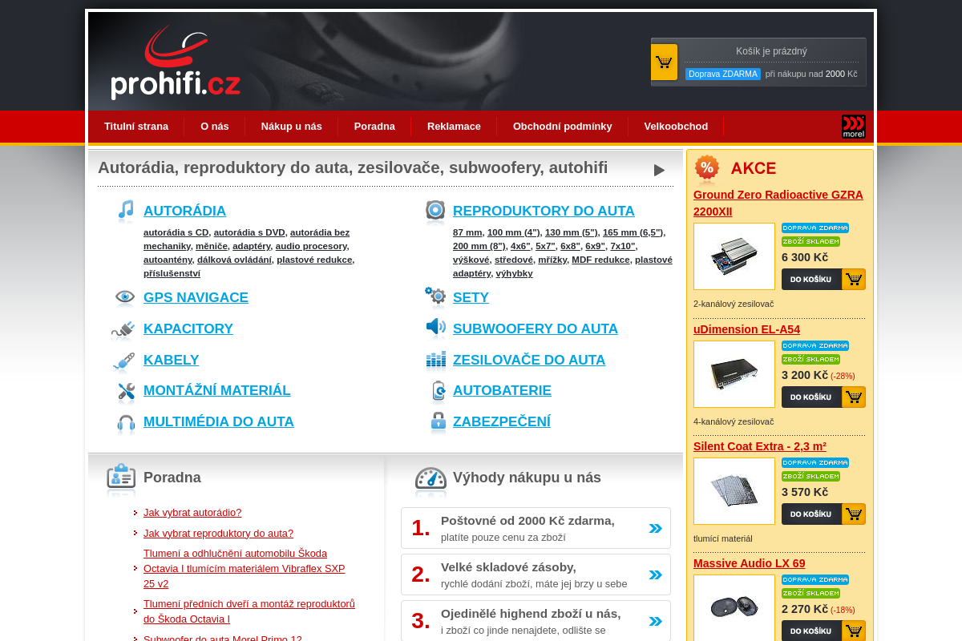
Task: Open the O nás menu item
Action: [x=214, y=126]
